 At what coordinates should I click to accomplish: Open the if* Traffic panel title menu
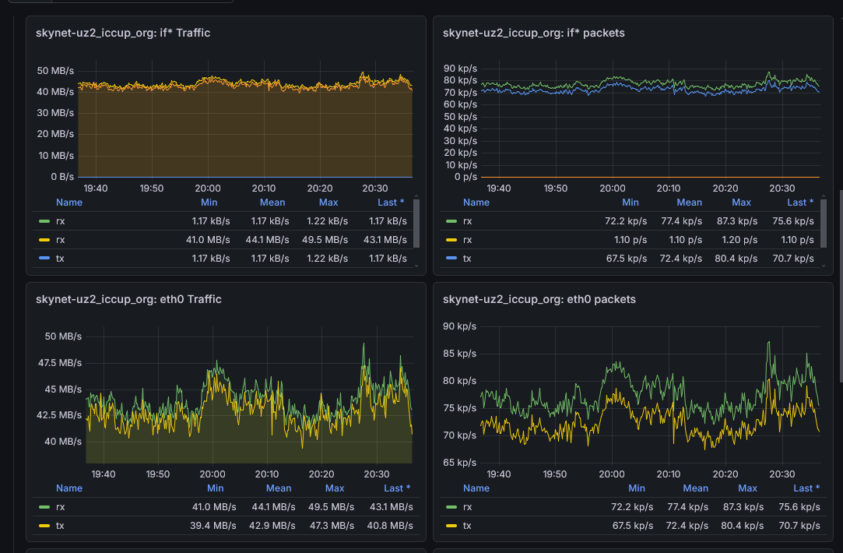pyautogui.click(x=122, y=33)
